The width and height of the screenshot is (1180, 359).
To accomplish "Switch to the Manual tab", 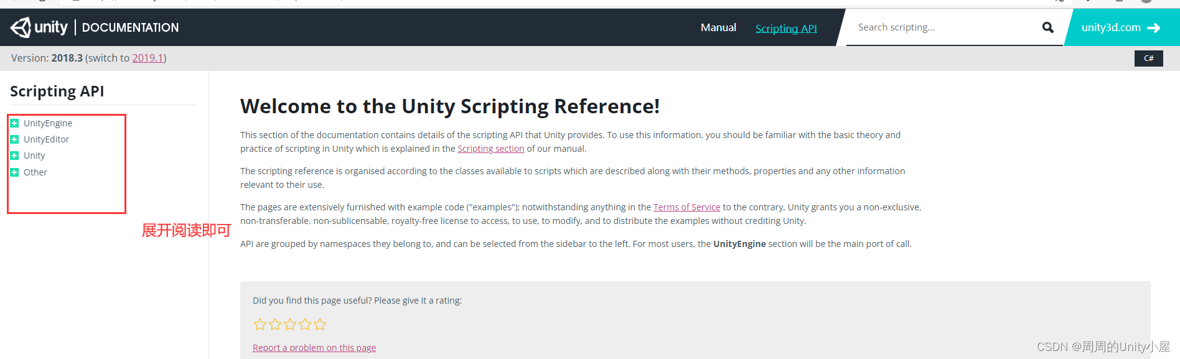I will [718, 27].
